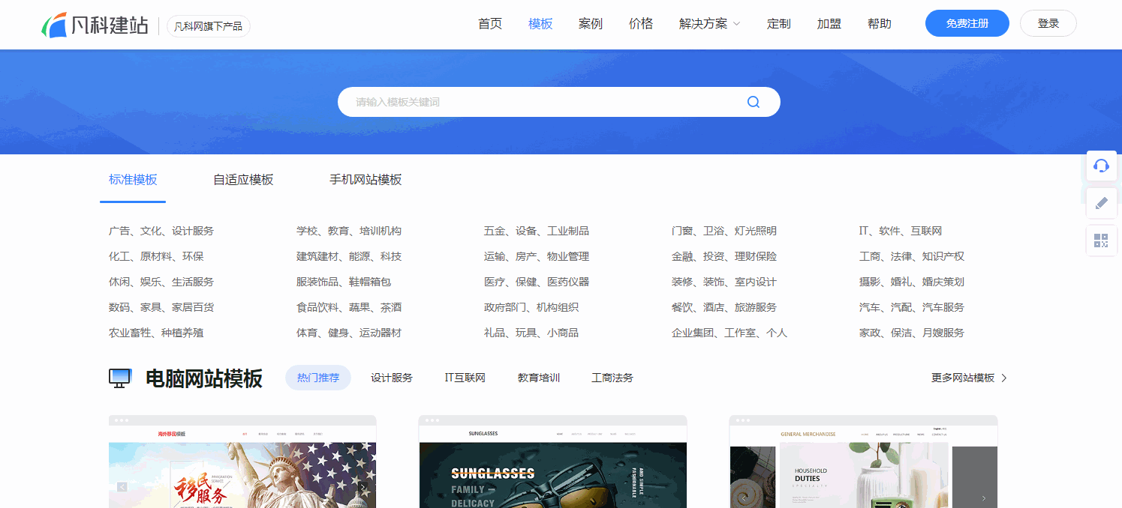Click the magnifier icon in the search bar

tap(753, 101)
